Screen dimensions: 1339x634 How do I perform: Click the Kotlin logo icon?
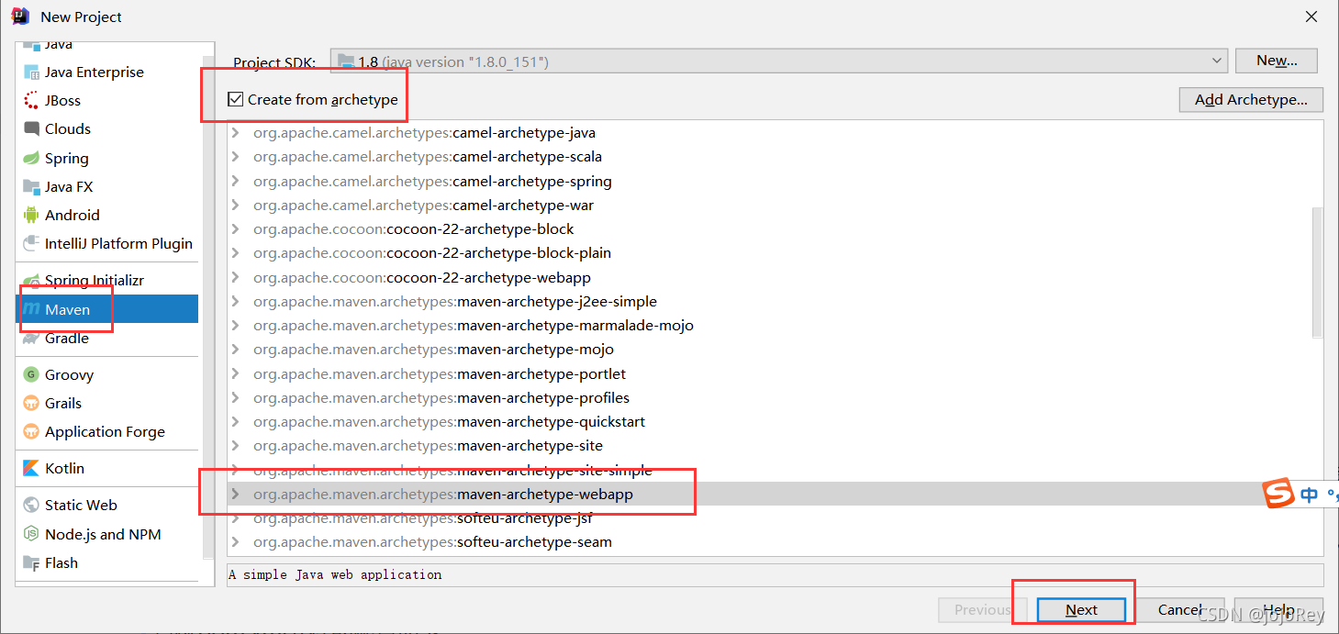point(31,469)
